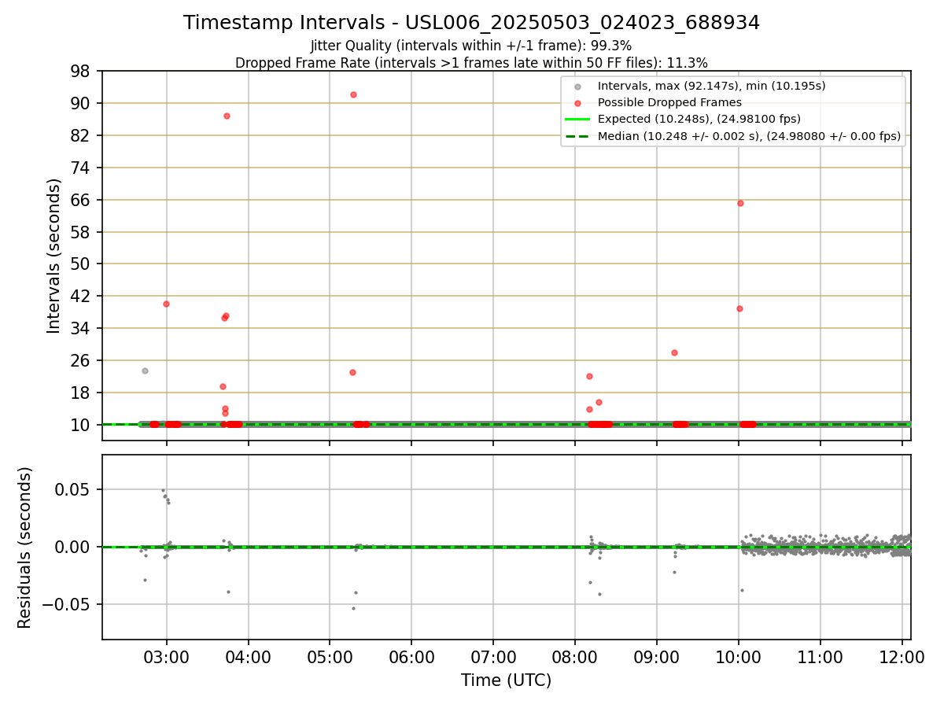Click the "74" y-axis tick label
The image size is (944, 708).
point(83,168)
